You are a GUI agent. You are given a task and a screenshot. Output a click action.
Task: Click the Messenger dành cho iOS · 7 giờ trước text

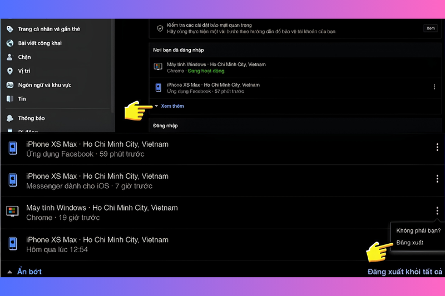click(x=90, y=186)
